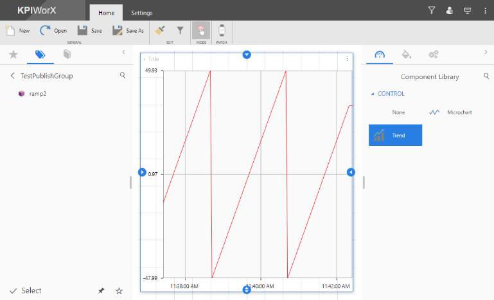
Task: Click the Save As icon
Action: [x=118, y=30]
